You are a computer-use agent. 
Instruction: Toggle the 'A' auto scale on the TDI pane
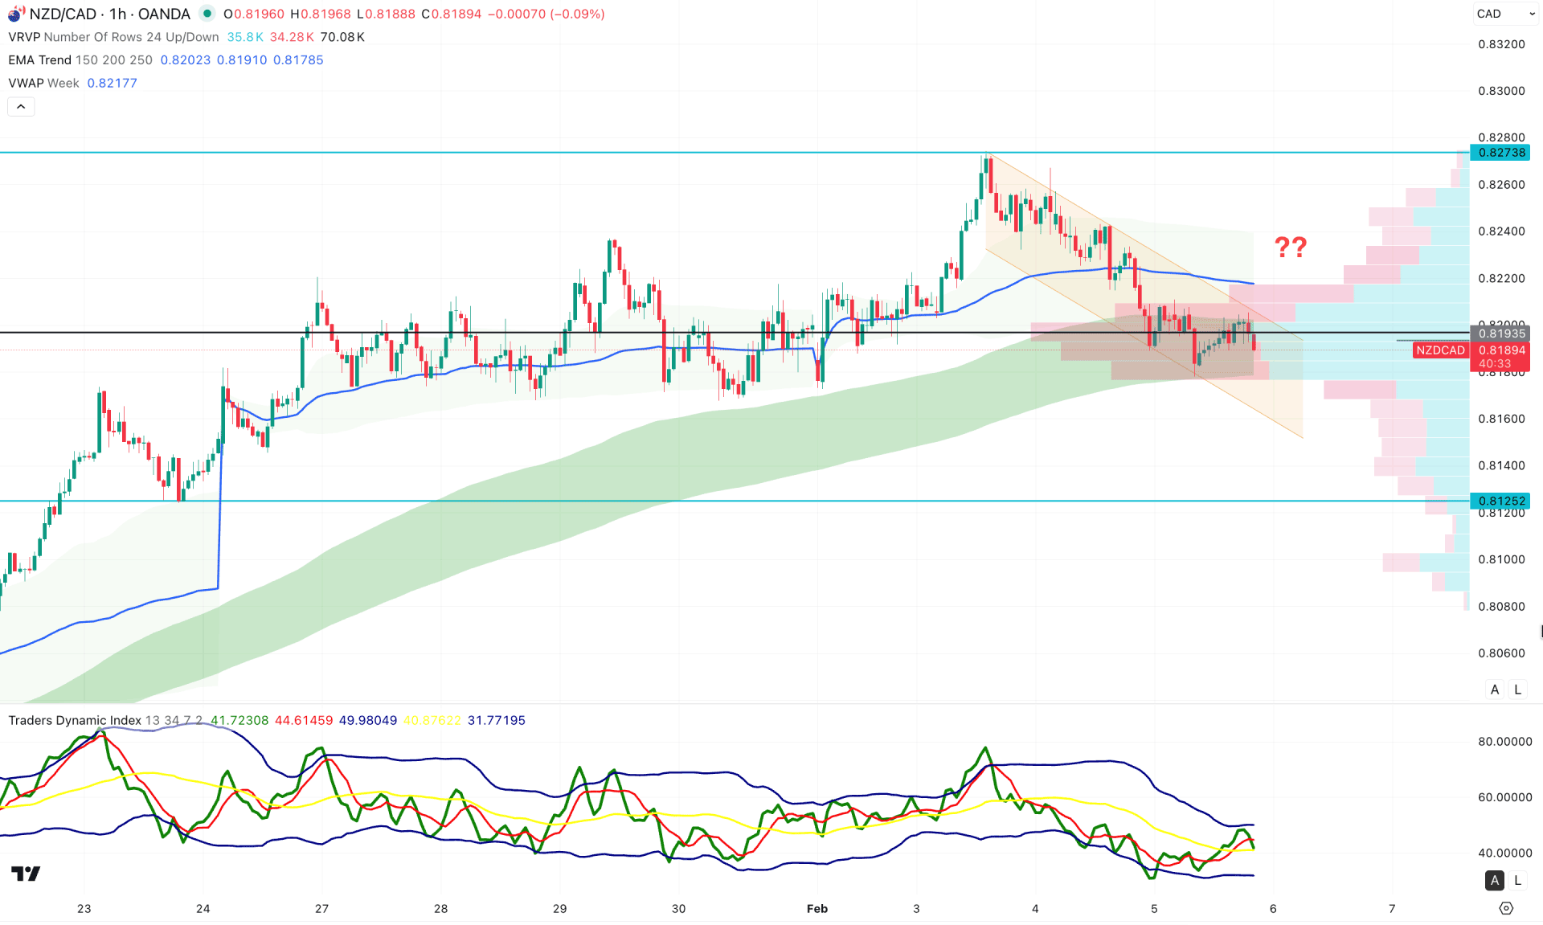click(1494, 880)
